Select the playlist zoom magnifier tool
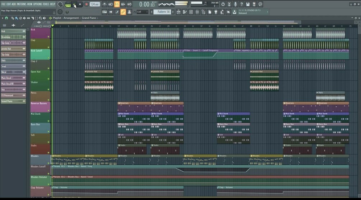 [x=40, y=18]
